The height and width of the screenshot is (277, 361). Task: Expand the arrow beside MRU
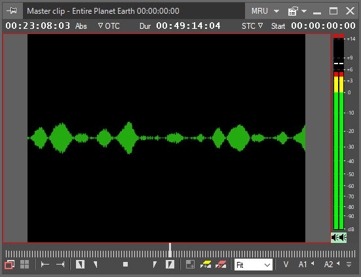[276, 11]
